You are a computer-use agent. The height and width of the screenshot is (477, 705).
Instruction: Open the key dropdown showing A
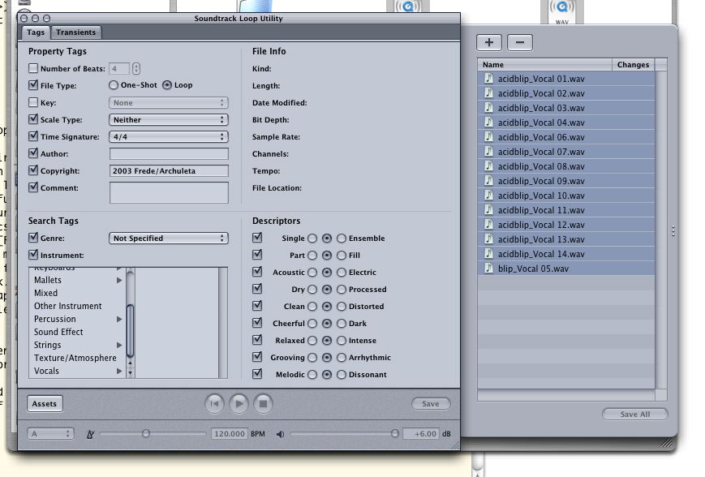tap(50, 434)
